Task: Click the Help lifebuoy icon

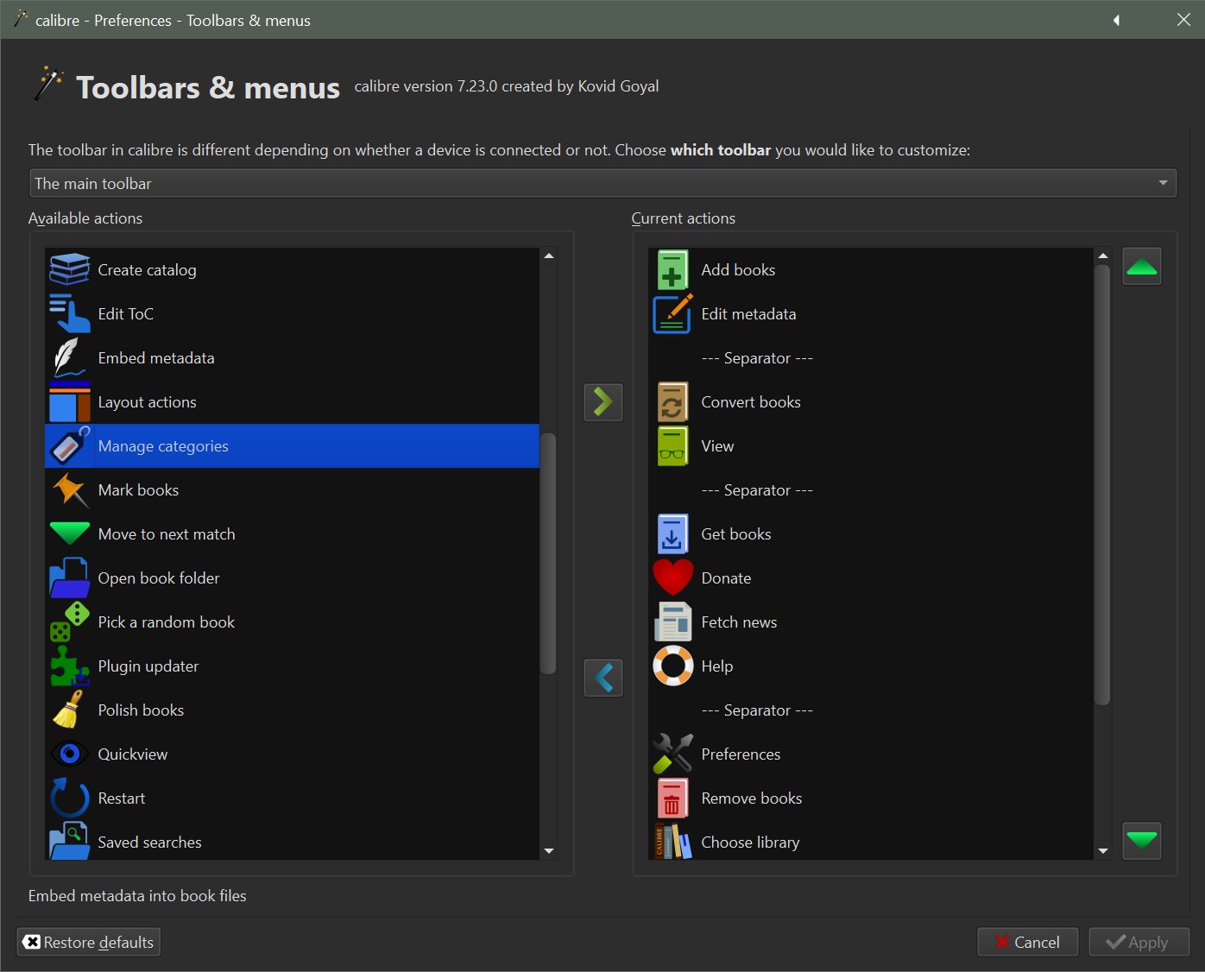Action: point(672,666)
